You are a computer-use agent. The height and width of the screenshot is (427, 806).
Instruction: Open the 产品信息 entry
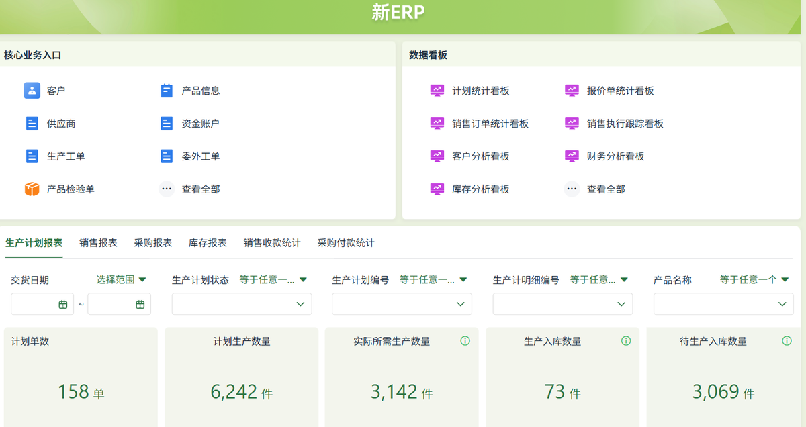[166, 90]
